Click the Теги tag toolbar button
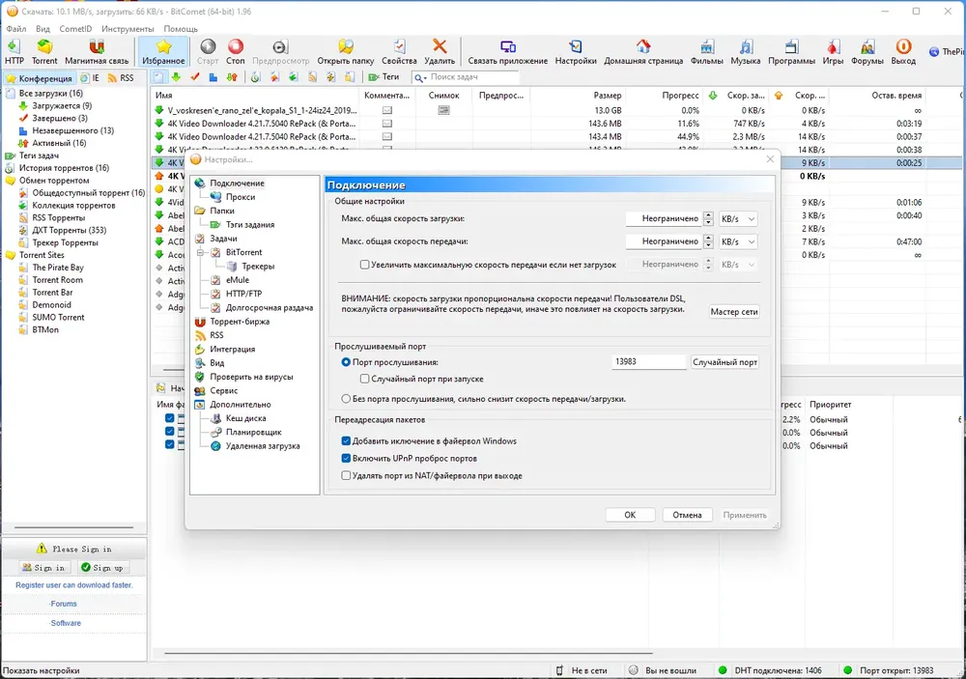The image size is (966, 679). pyautogui.click(x=384, y=77)
